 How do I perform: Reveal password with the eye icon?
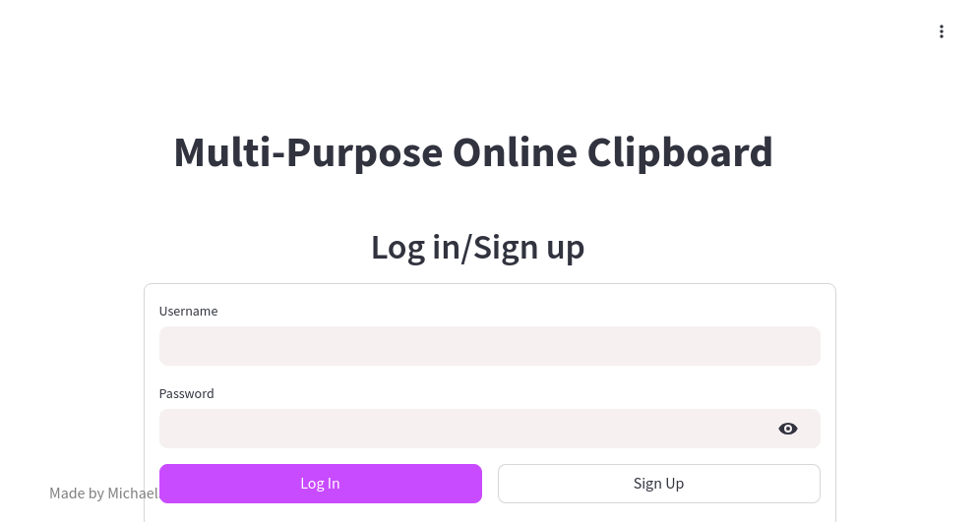pos(788,429)
